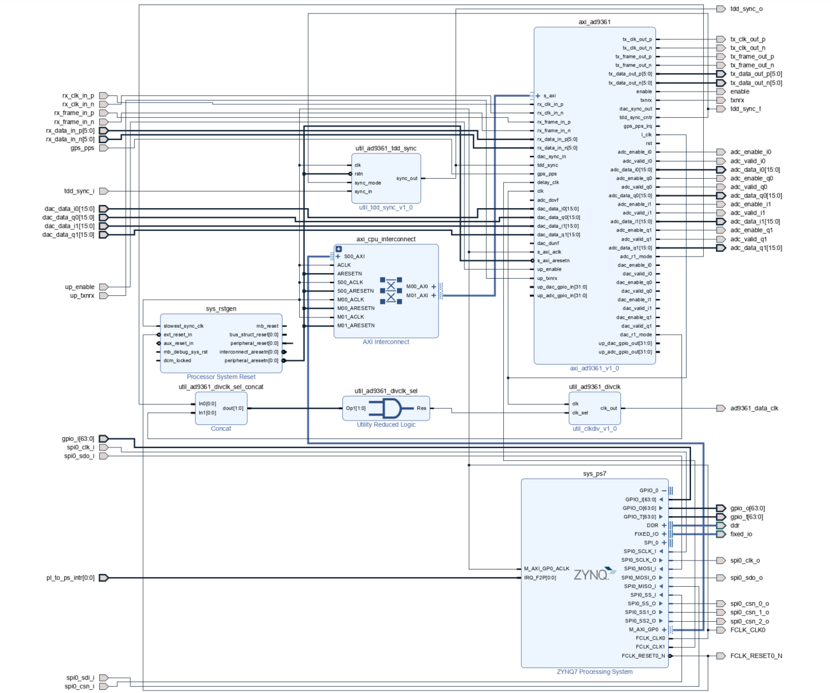The height and width of the screenshot is (693, 831).
Task: Select the ad9361_data_clk output port symbol
Action: (x=721, y=409)
